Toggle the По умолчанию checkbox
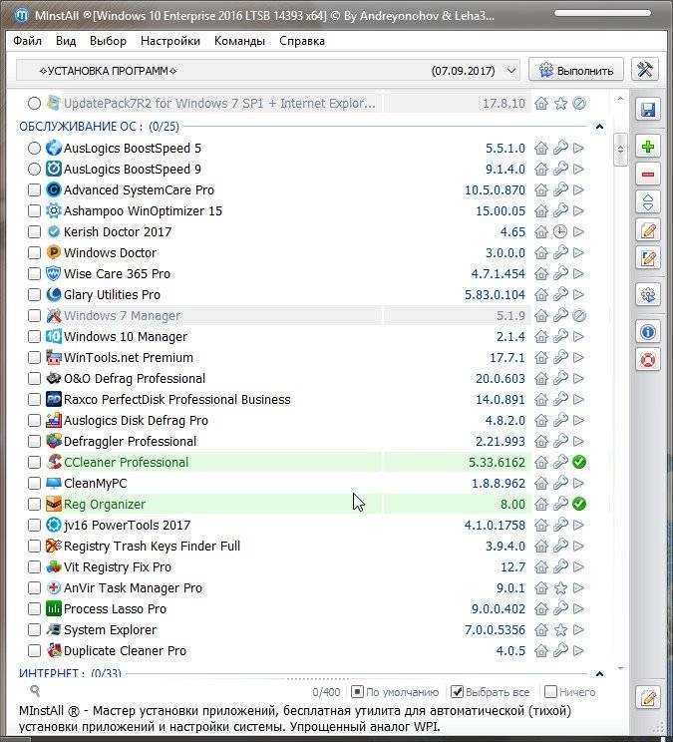673x742 pixels. click(357, 692)
